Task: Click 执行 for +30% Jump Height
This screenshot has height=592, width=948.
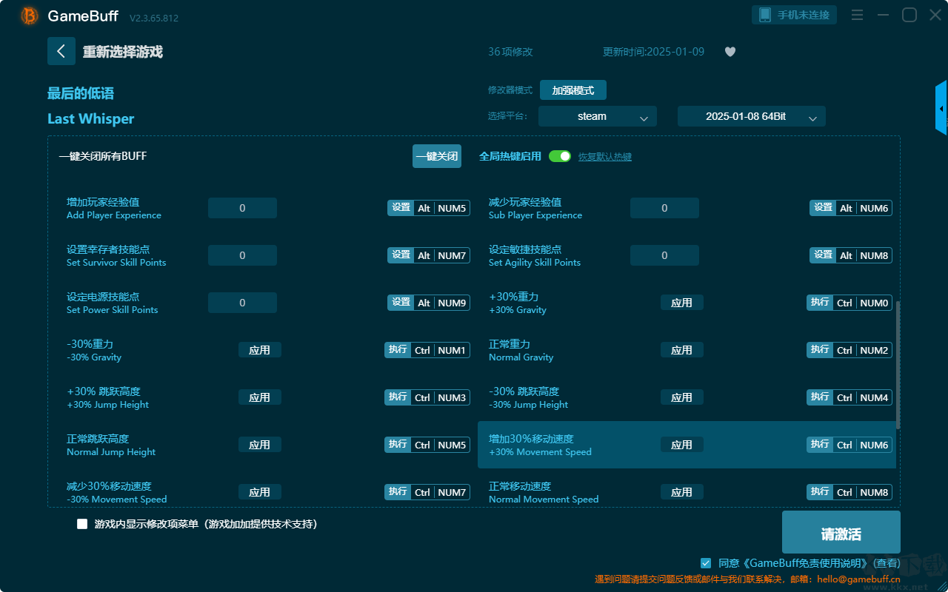Action: [398, 397]
